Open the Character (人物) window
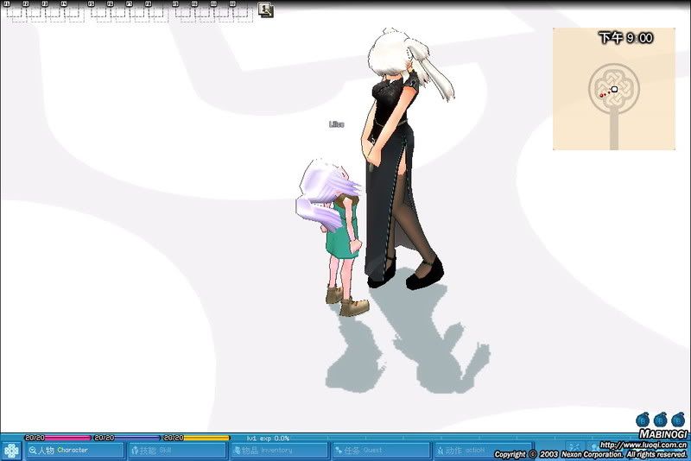Screen dimensions: 691x461 [74, 451]
